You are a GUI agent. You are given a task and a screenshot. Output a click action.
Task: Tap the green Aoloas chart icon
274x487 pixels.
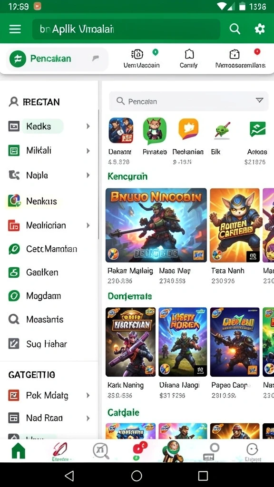[257, 129]
